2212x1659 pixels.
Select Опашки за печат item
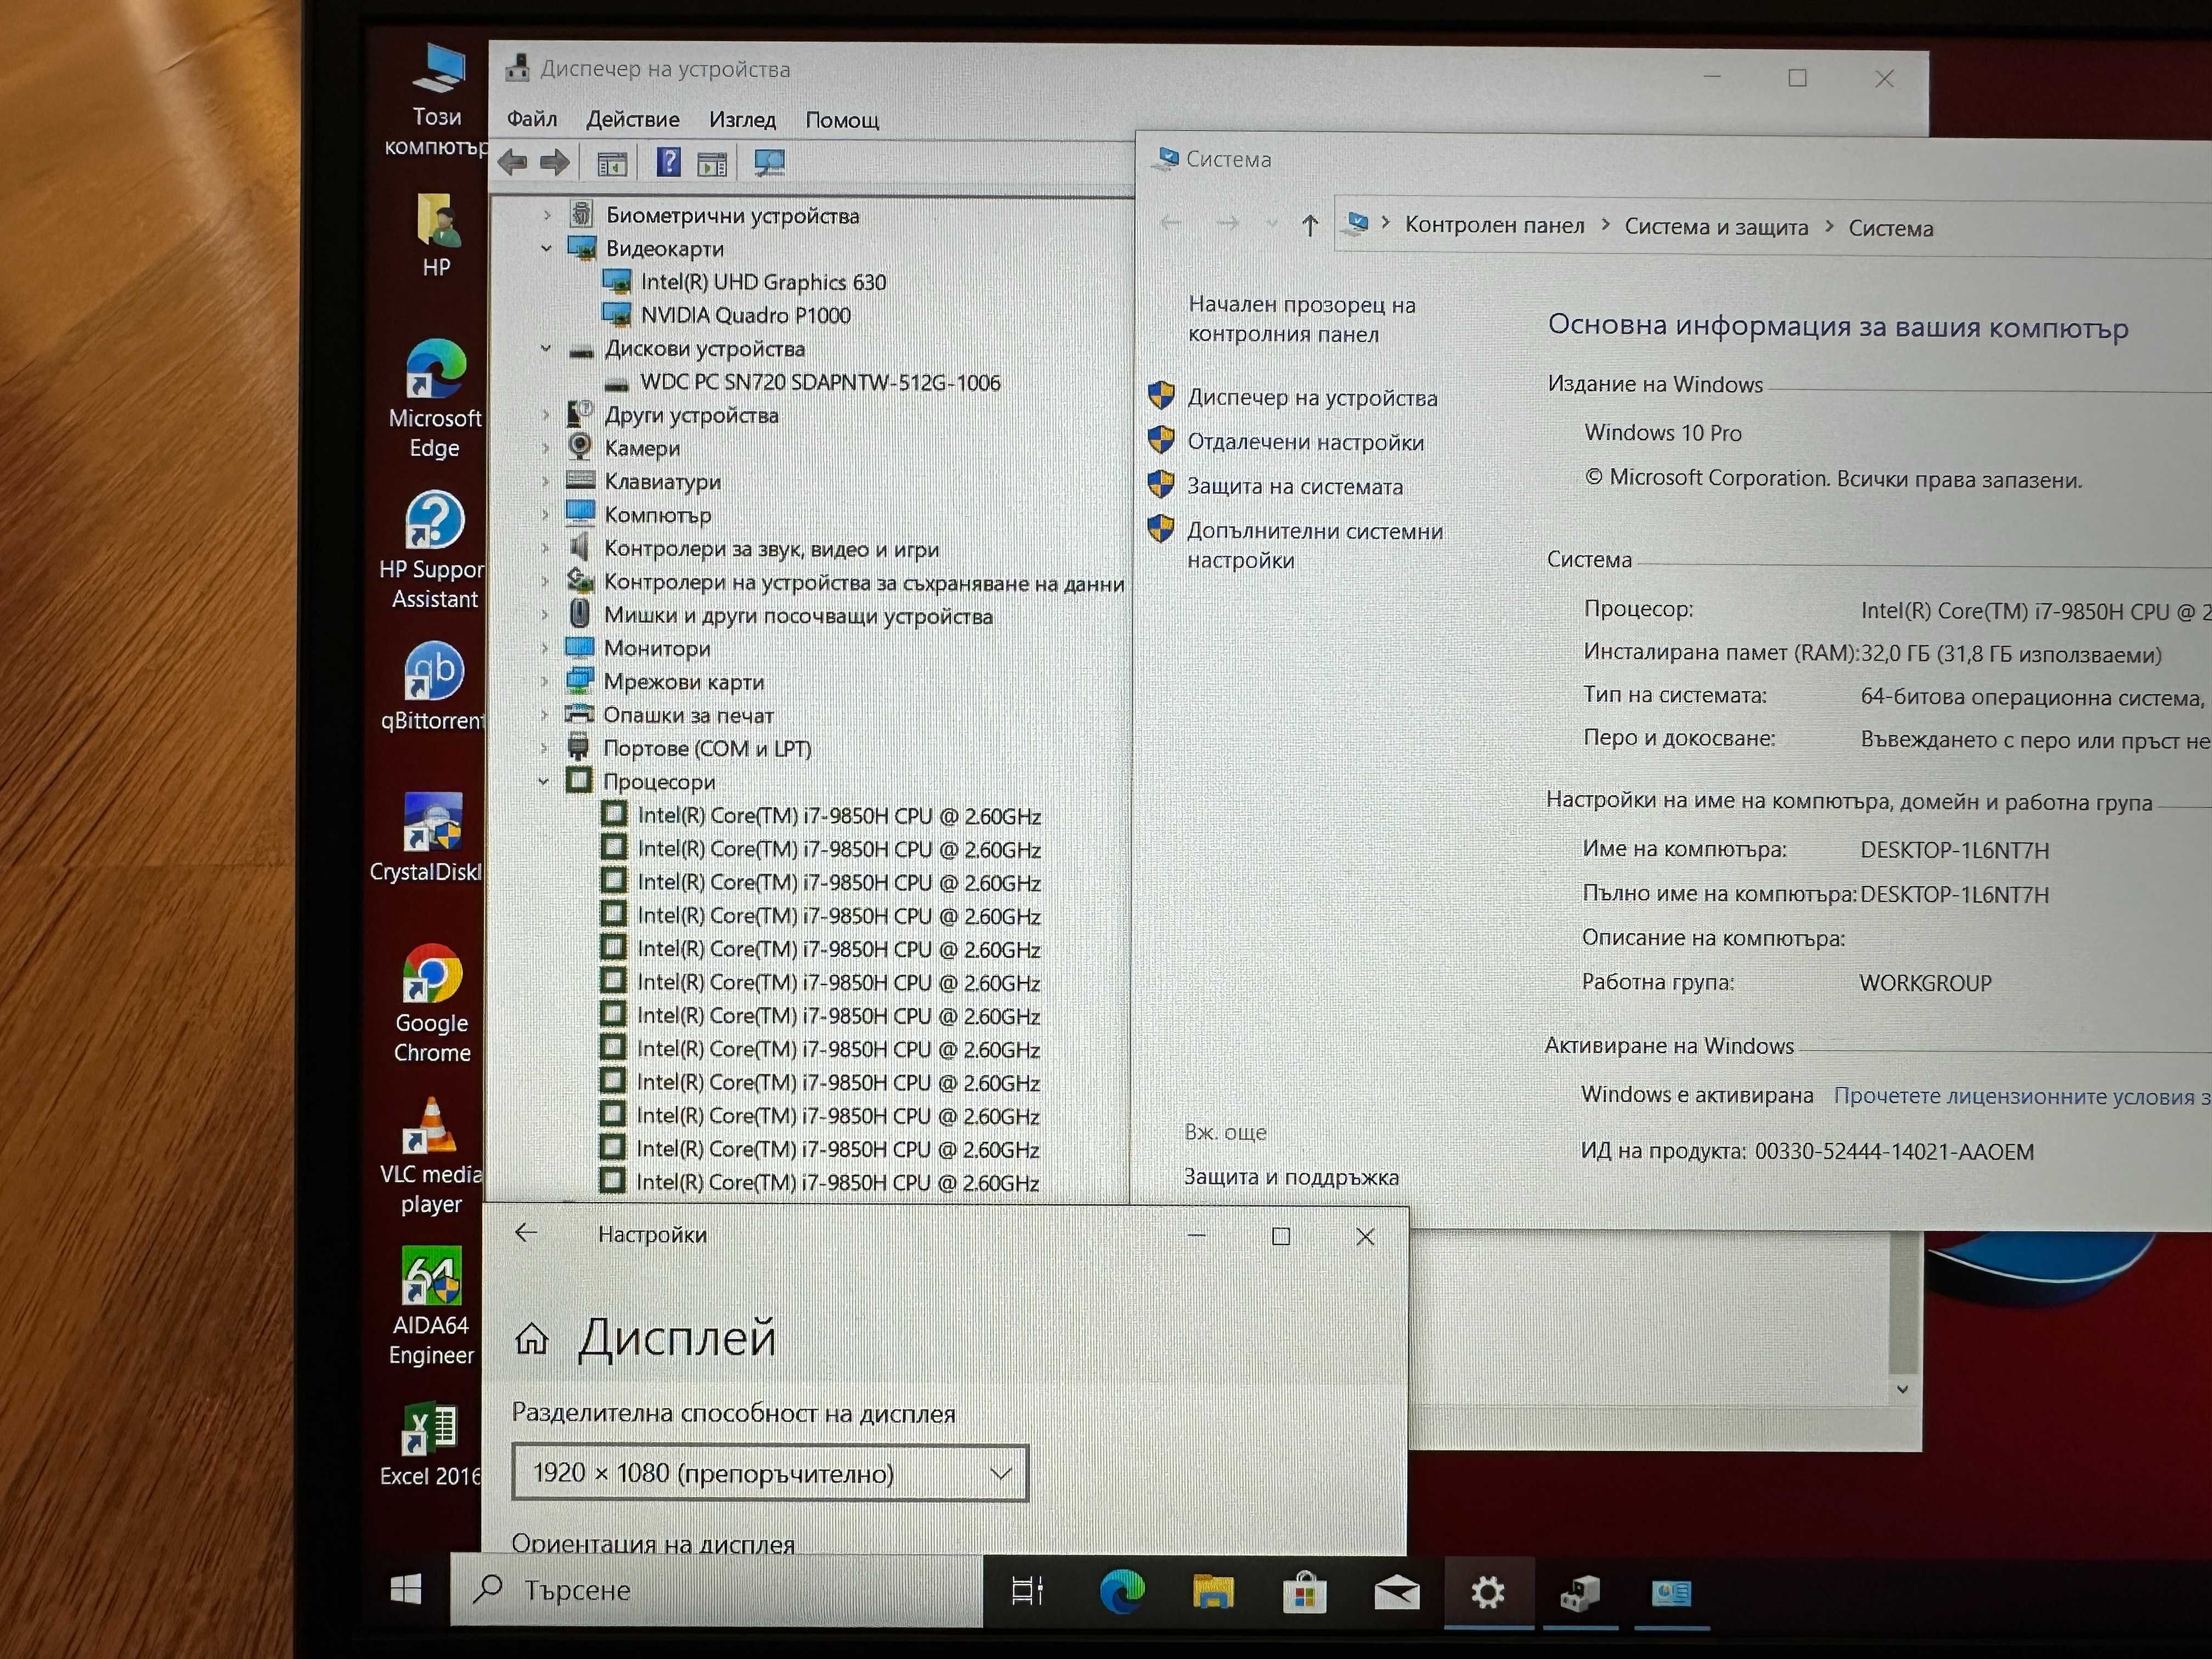[x=688, y=715]
